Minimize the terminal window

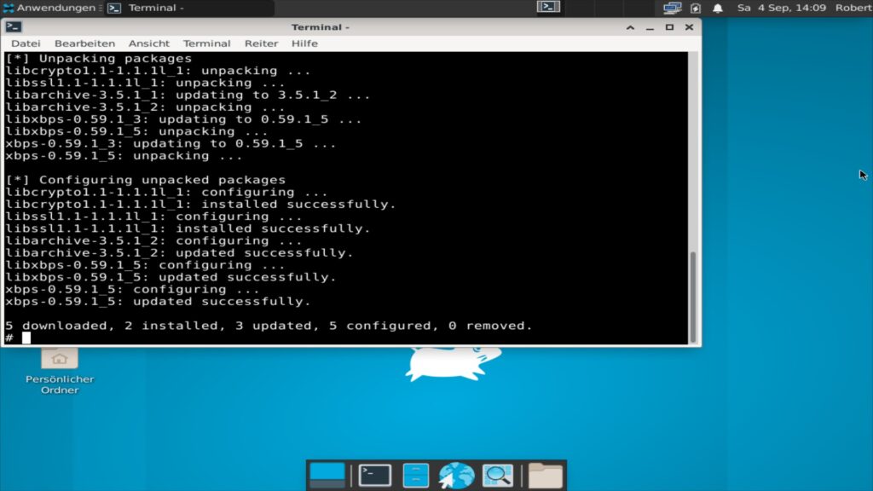[x=650, y=27]
